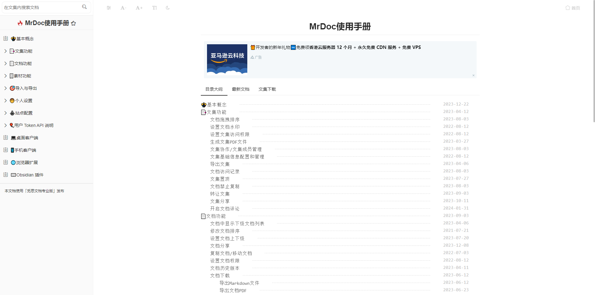The width and height of the screenshot is (595, 295).
Task: Decrease font size with A- icon
Action: (x=123, y=8)
